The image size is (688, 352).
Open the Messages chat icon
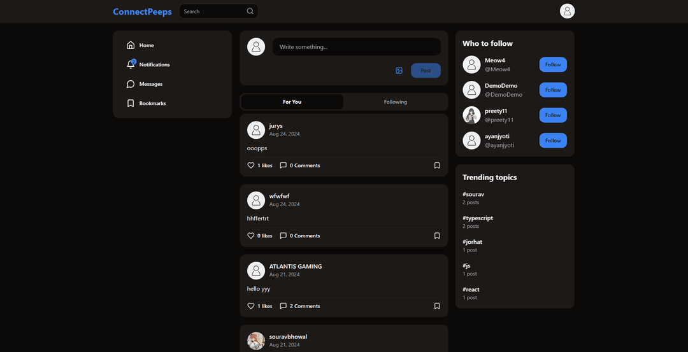[131, 84]
